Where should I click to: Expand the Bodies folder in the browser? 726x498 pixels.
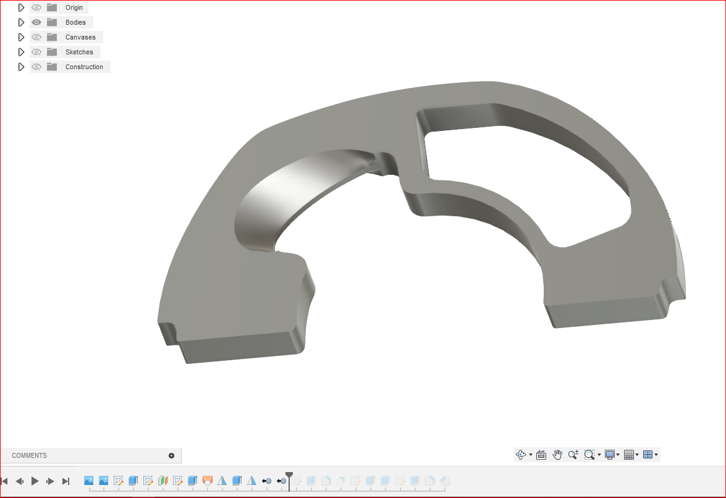(x=22, y=22)
